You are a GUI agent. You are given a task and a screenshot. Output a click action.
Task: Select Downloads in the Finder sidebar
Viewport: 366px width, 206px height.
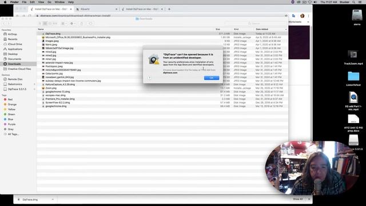(18, 64)
